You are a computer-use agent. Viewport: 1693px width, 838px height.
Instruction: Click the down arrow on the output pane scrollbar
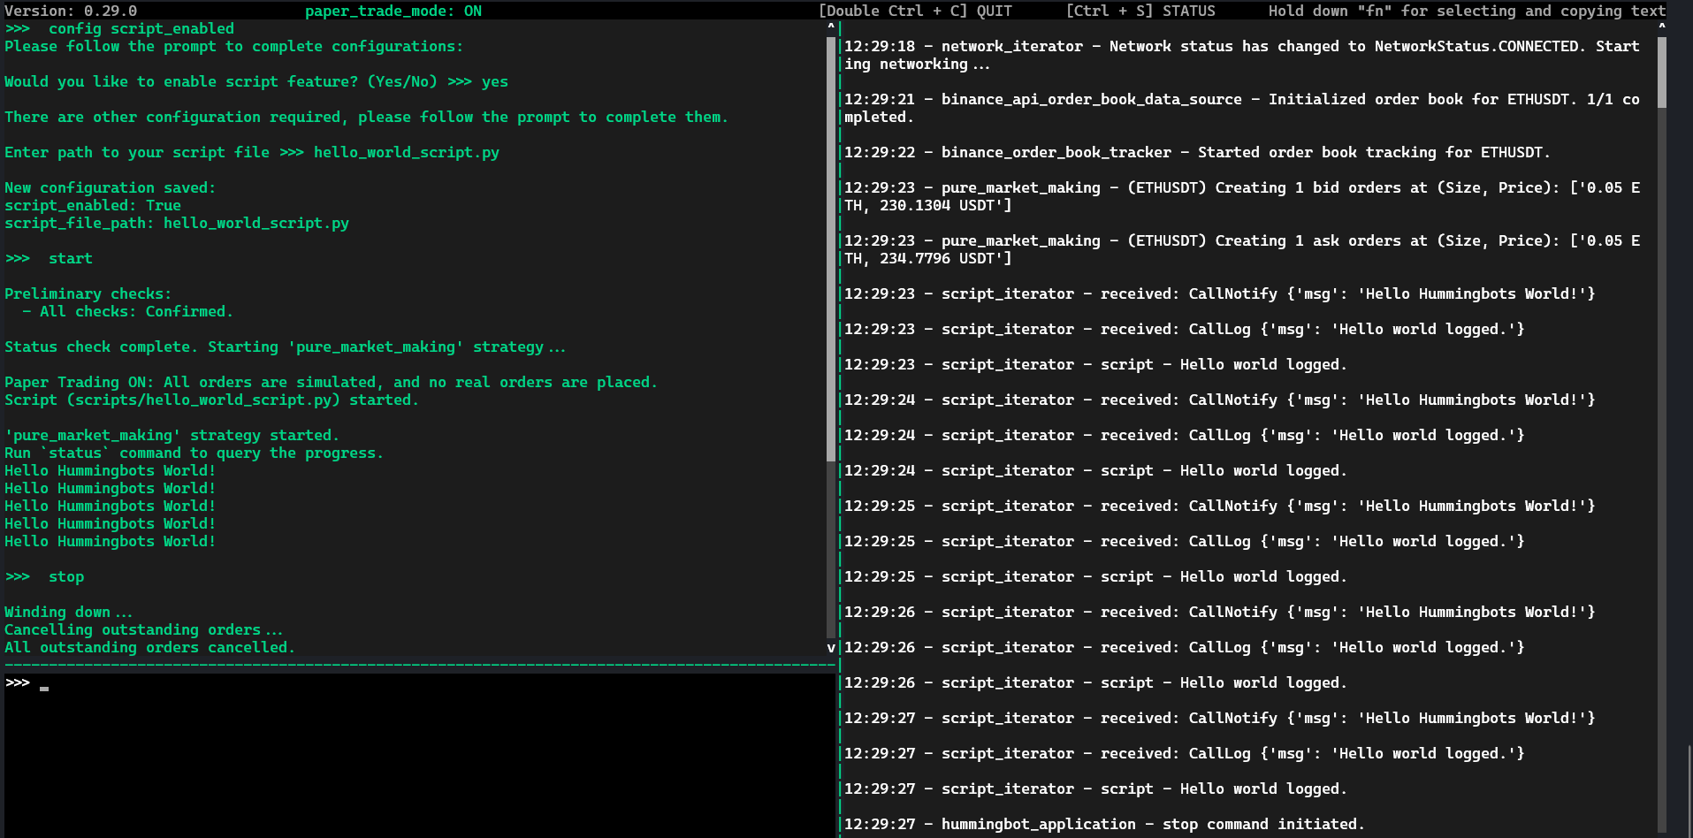point(829,647)
